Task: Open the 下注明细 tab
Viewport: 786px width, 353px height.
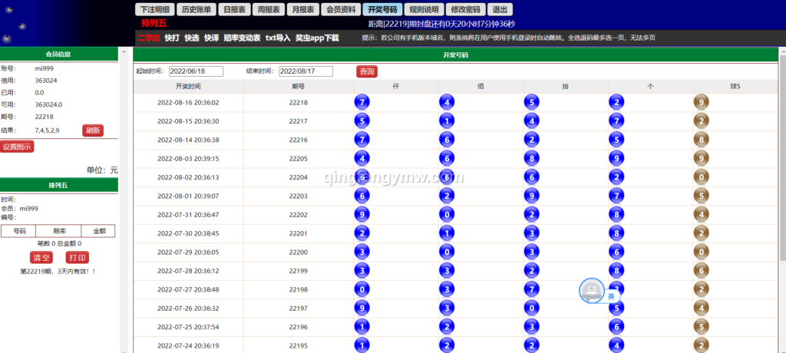Action: [x=155, y=10]
